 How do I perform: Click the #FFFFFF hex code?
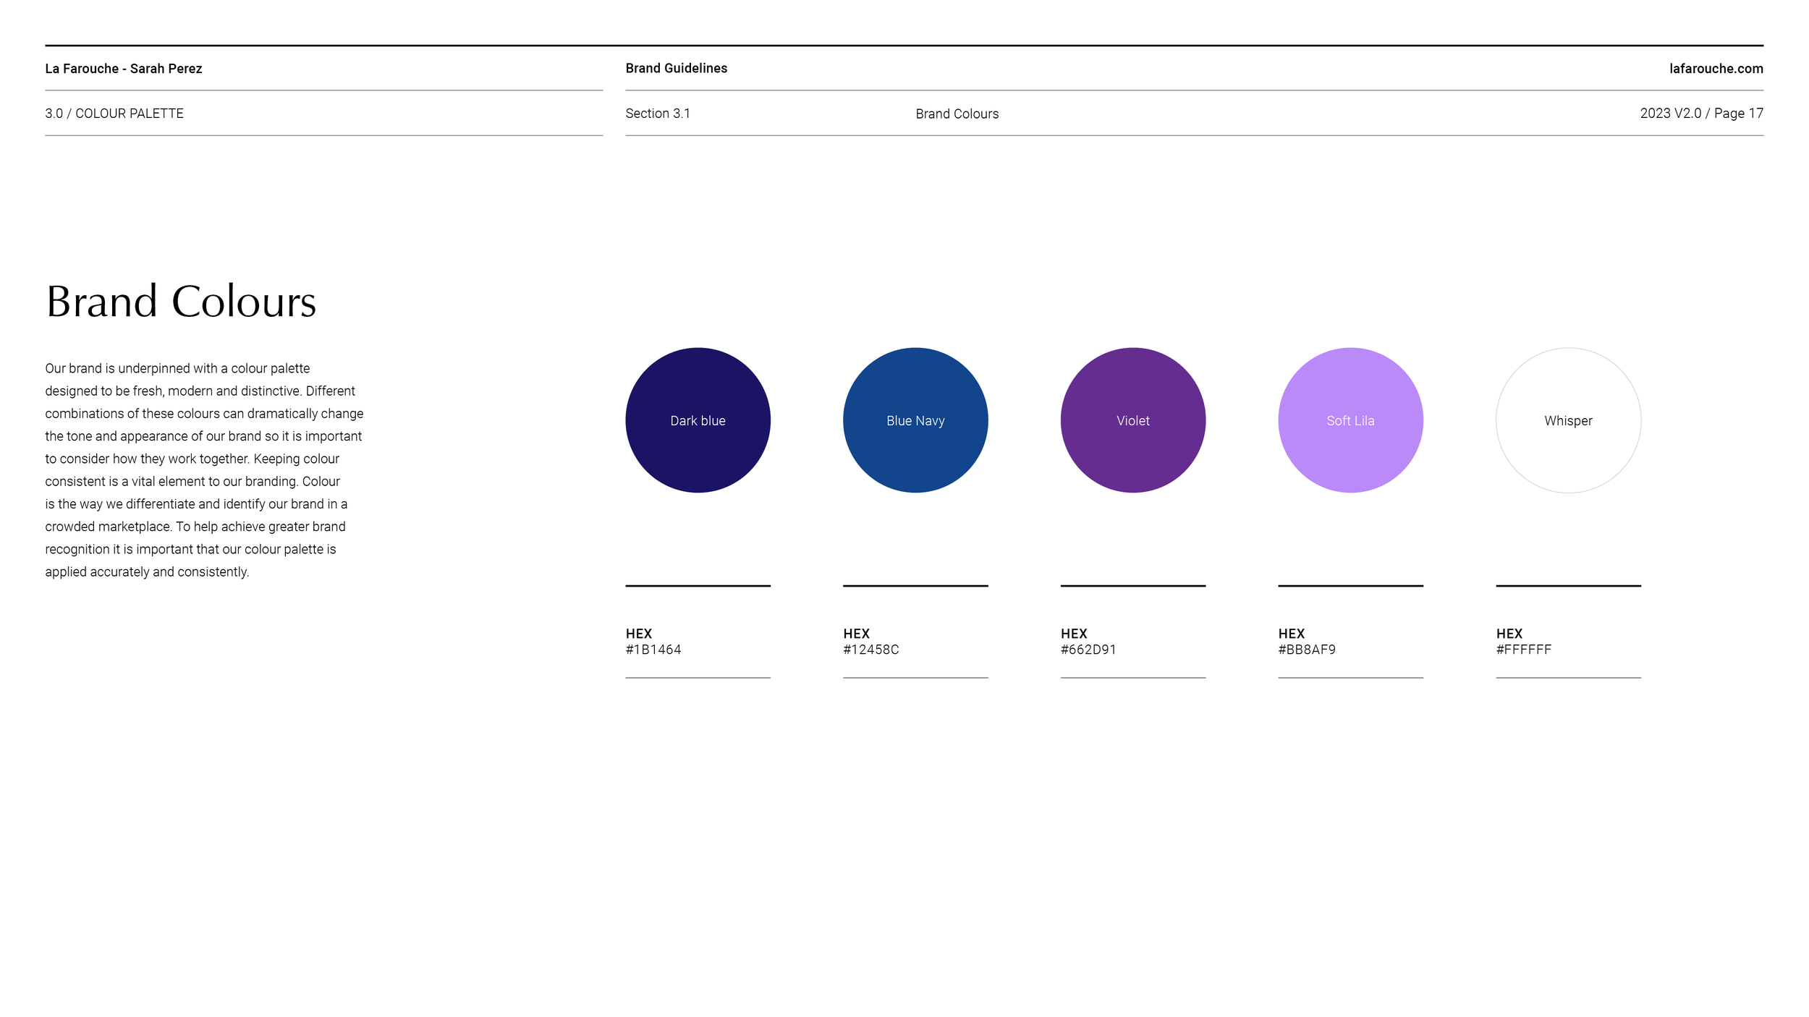(1523, 650)
